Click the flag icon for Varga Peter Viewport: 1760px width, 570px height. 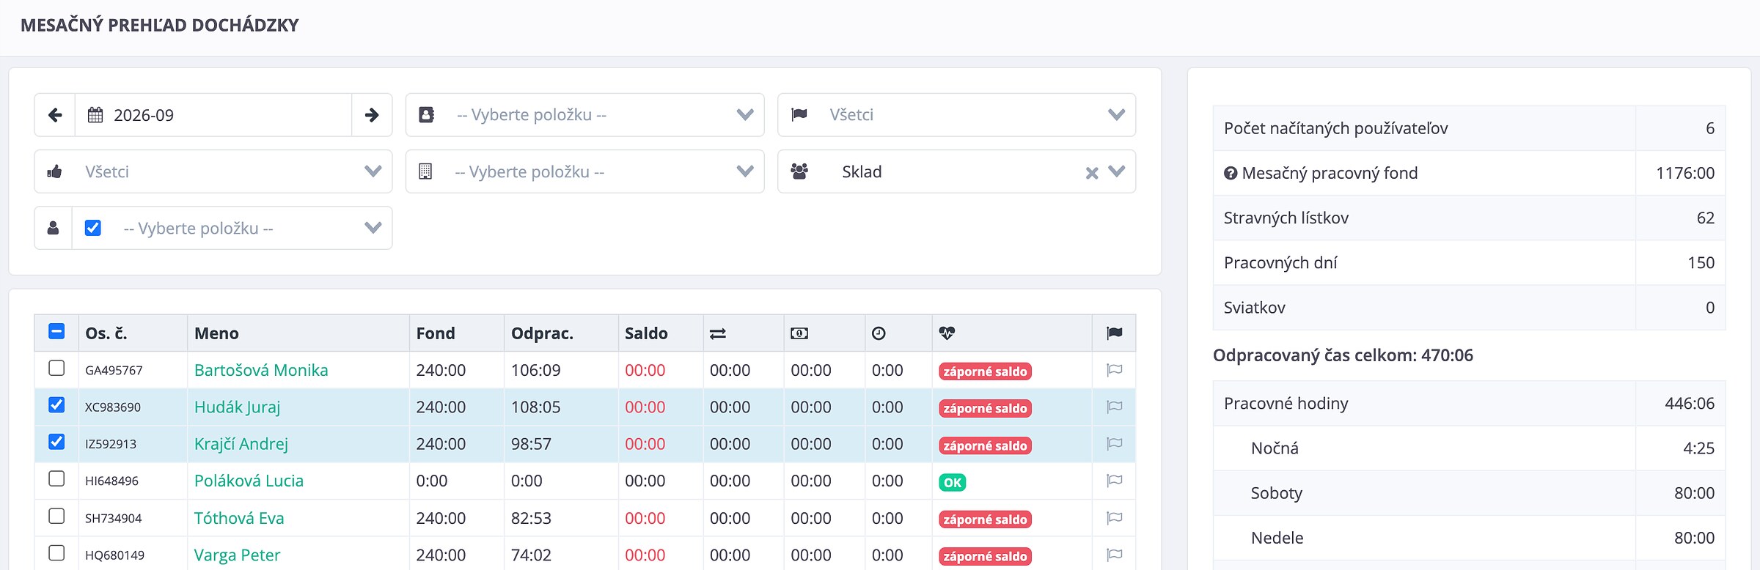(x=1115, y=555)
